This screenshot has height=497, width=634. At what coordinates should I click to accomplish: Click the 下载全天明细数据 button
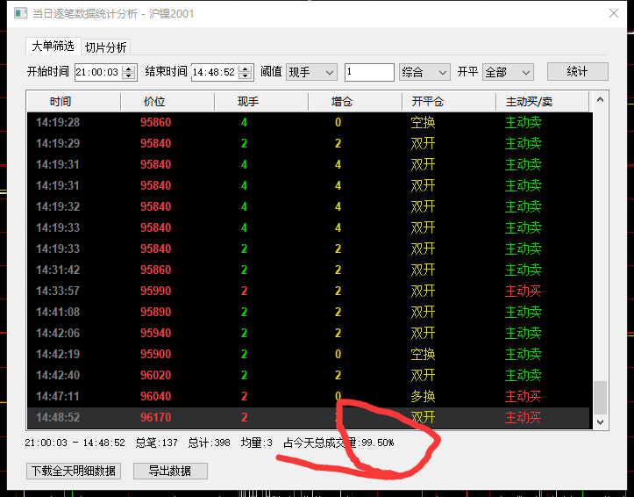pyautogui.click(x=74, y=471)
